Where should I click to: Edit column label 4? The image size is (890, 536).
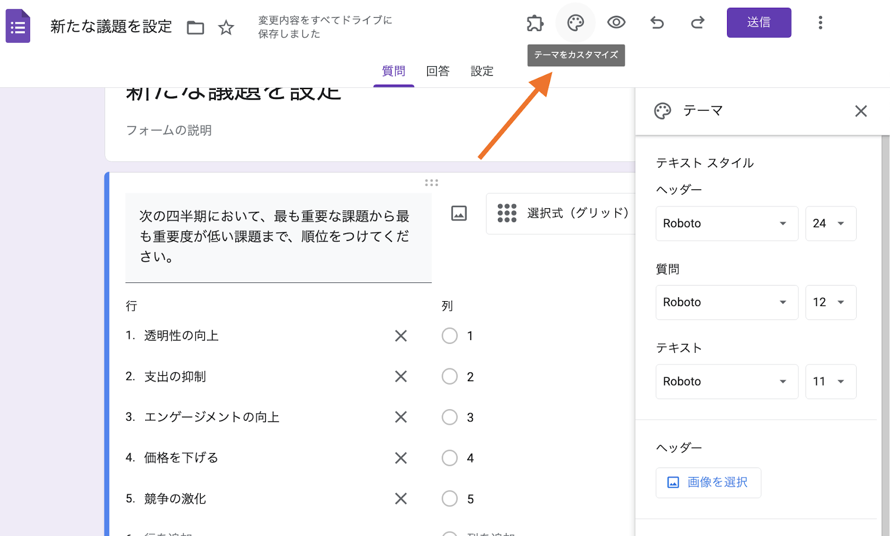tap(470, 458)
